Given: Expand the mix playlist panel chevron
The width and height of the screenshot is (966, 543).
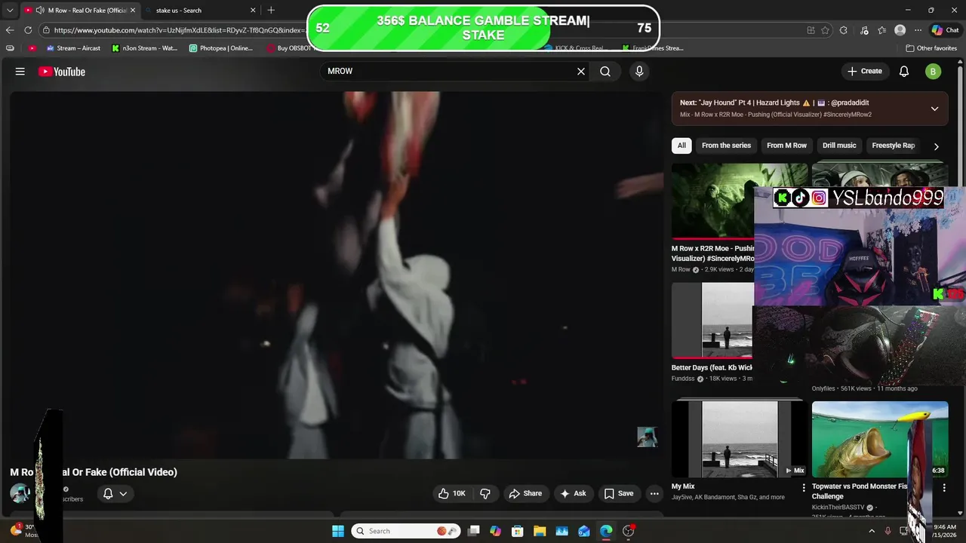Looking at the screenshot, I should [x=934, y=109].
